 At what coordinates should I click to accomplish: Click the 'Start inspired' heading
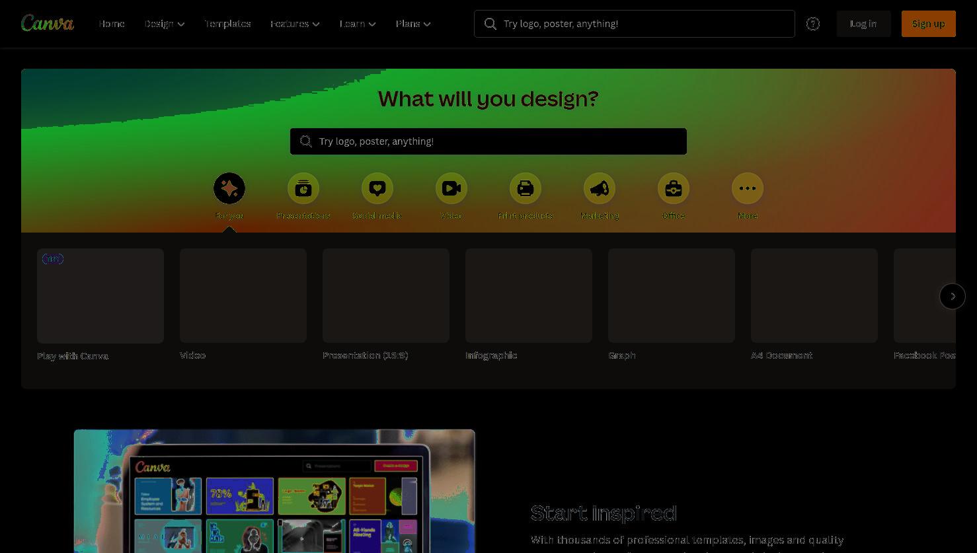click(604, 513)
